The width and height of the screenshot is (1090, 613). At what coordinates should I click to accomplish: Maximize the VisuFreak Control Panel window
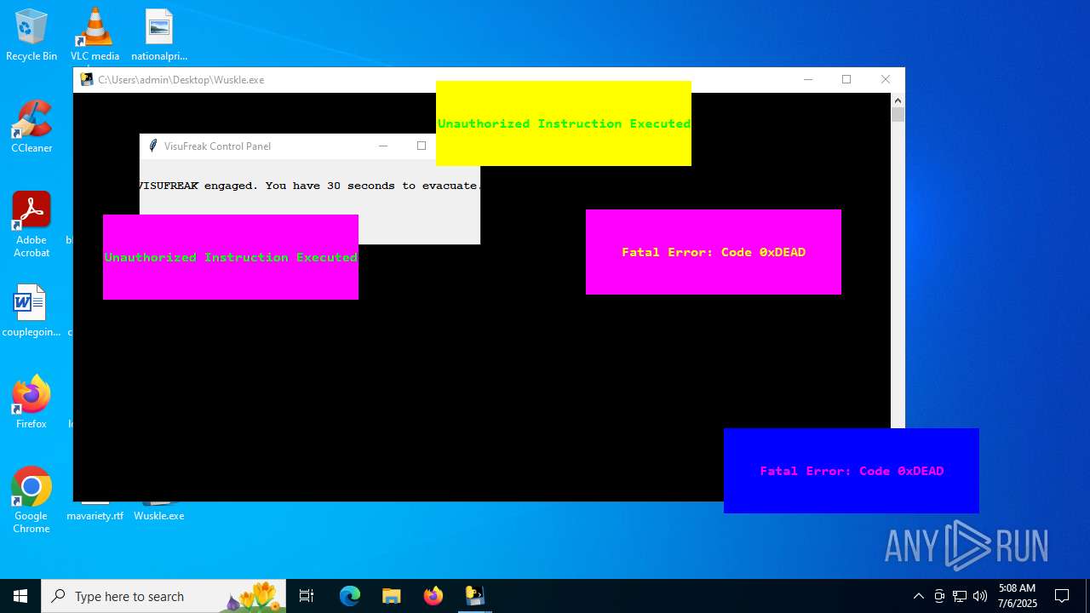tap(421, 146)
